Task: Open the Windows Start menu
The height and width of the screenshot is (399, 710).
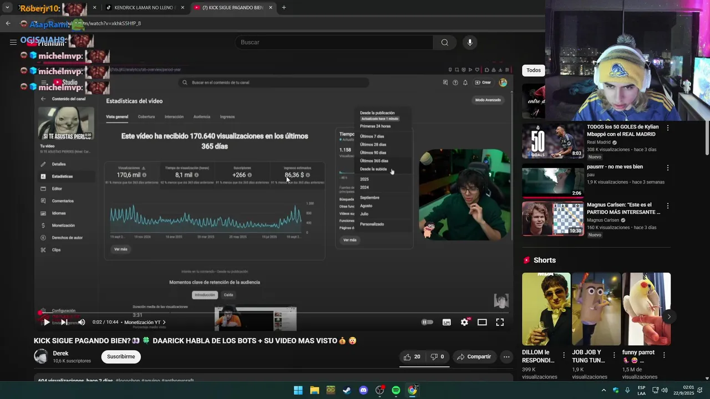Action: tap(298, 390)
